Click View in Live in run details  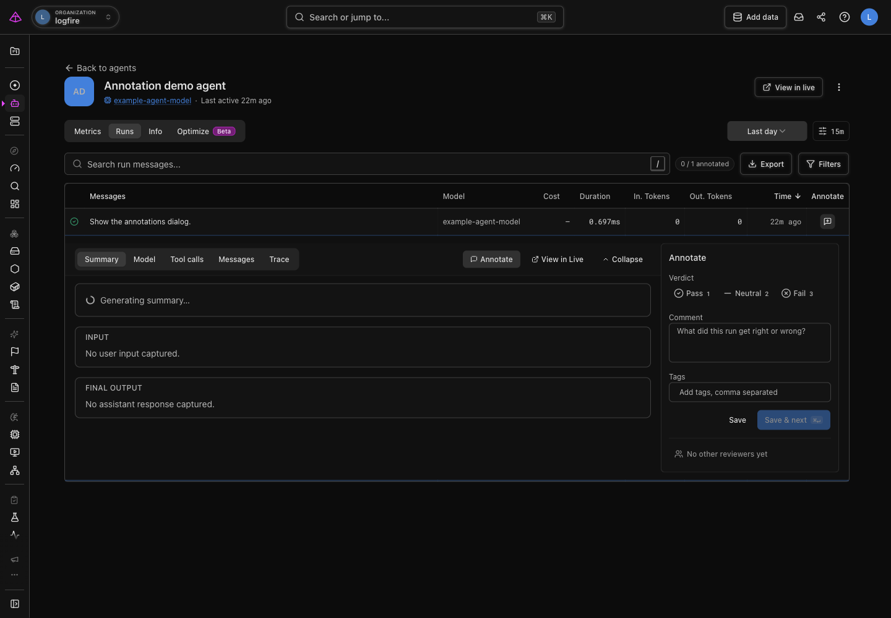coord(557,260)
